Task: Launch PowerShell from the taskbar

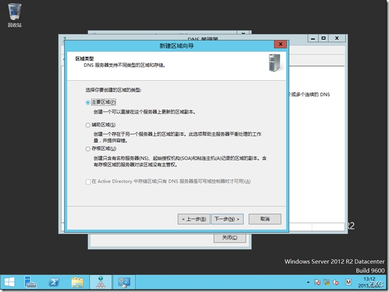Action: [54, 282]
